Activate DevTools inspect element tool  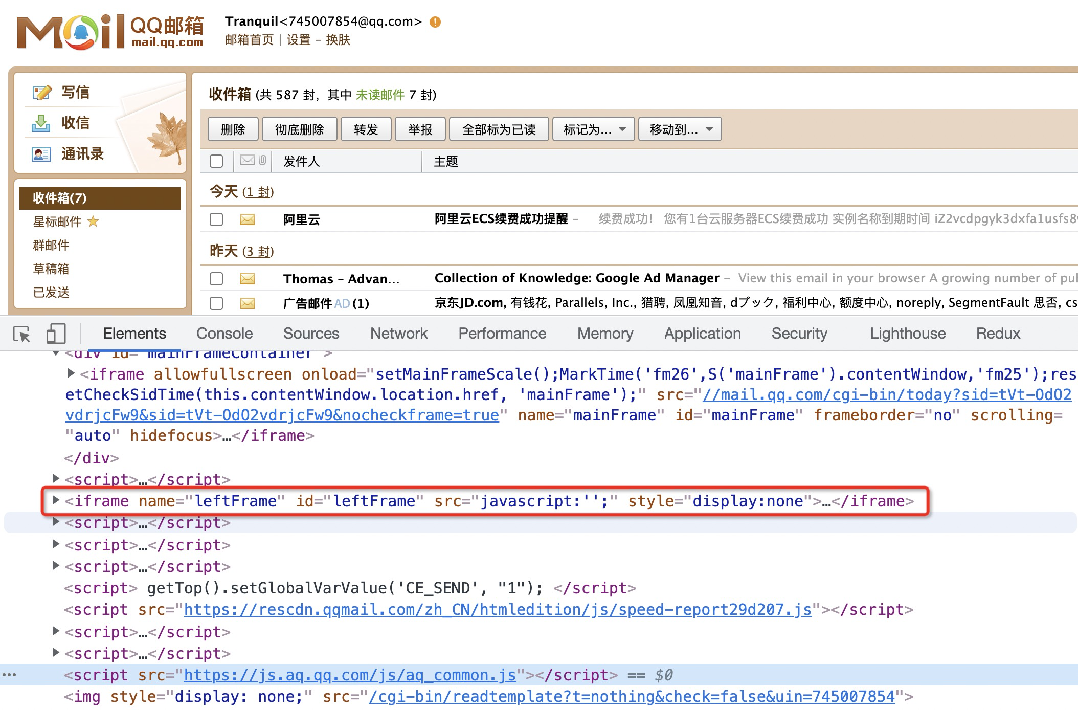tap(22, 334)
